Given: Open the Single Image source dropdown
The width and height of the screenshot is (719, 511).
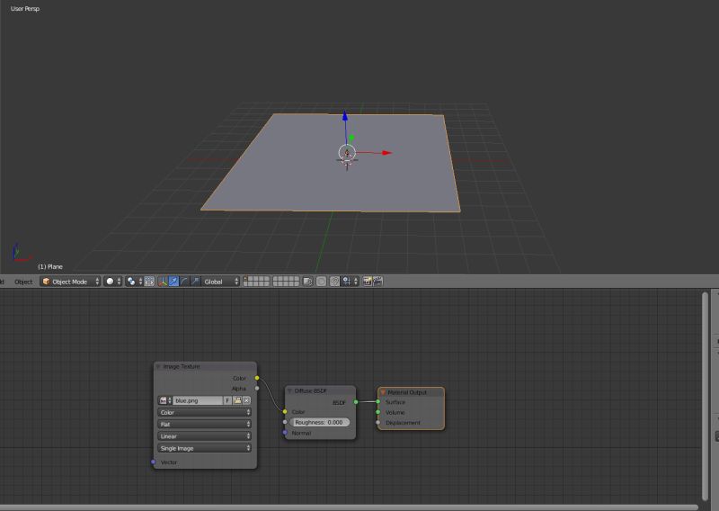Looking at the screenshot, I should coord(204,448).
